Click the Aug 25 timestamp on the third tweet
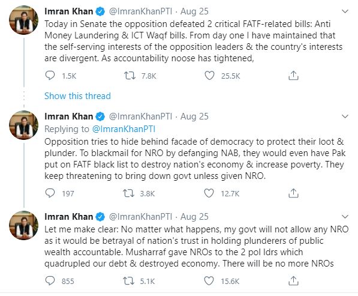The width and height of the screenshot is (358, 296). 194,217
